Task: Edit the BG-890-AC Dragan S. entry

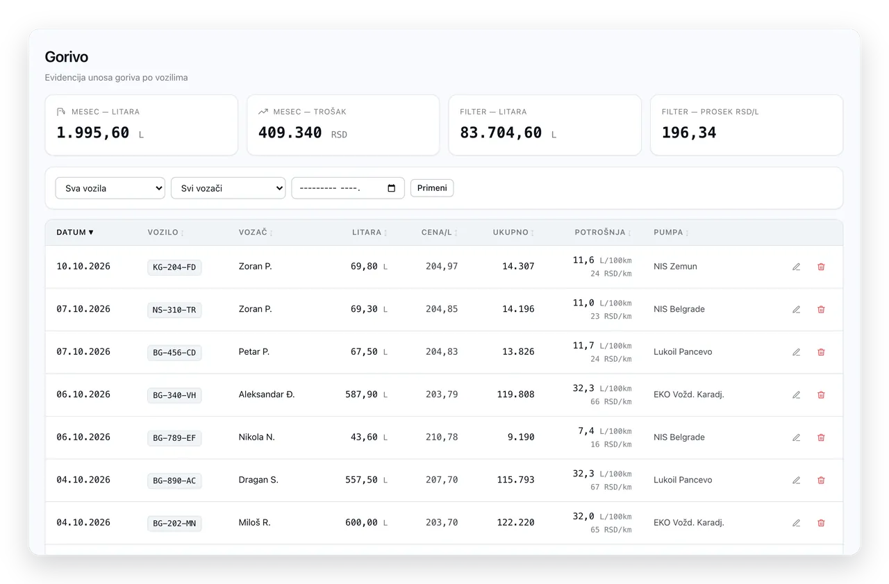Action: (797, 481)
